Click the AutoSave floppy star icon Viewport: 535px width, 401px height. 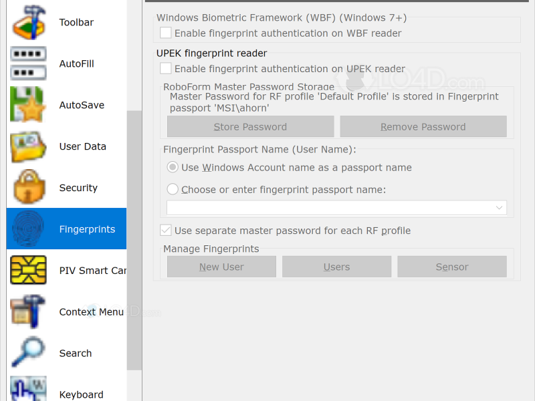(28, 105)
